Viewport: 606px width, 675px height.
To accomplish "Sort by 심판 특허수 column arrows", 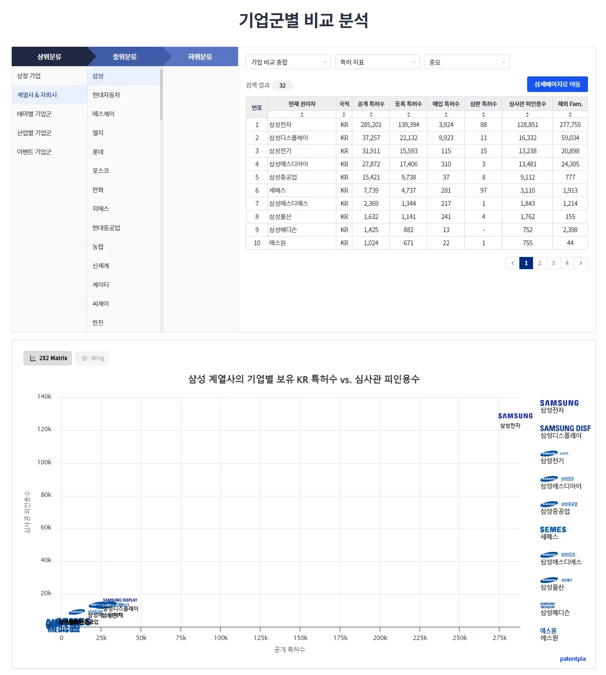I will point(483,114).
